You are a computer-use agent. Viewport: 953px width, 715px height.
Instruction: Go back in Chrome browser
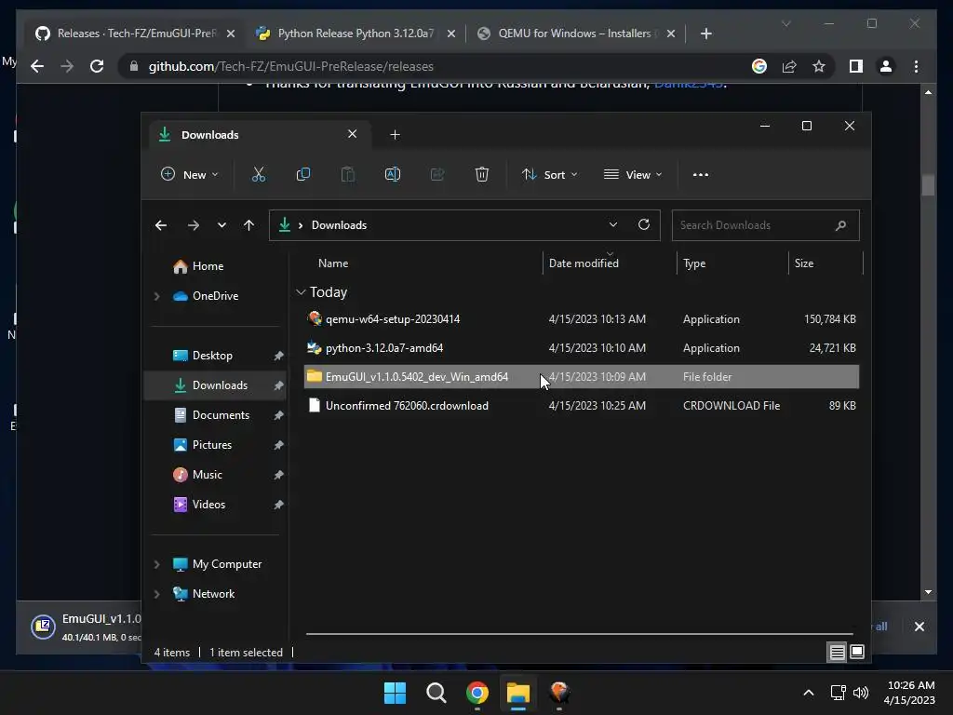point(37,66)
